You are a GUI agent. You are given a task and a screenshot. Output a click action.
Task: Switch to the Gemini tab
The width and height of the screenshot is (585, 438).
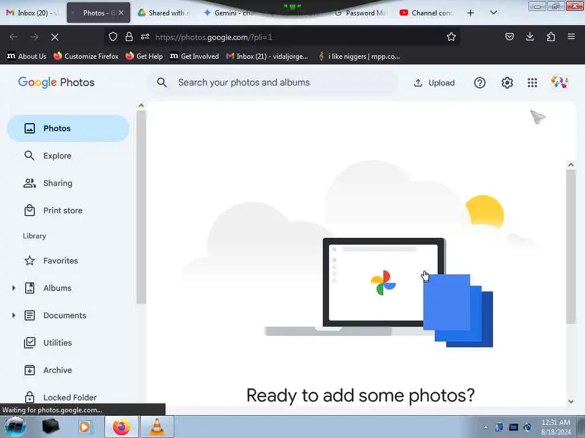(x=230, y=13)
